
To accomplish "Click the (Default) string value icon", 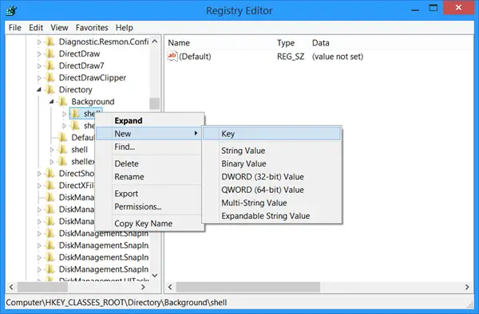I will click(x=172, y=57).
